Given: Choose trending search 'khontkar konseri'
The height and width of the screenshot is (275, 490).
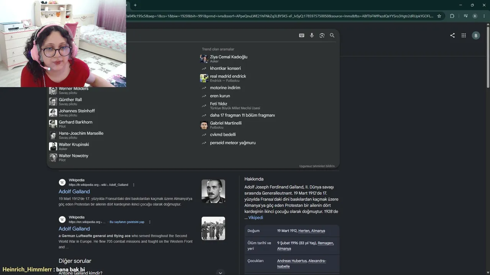Looking at the screenshot, I should pyautogui.click(x=221, y=68).
